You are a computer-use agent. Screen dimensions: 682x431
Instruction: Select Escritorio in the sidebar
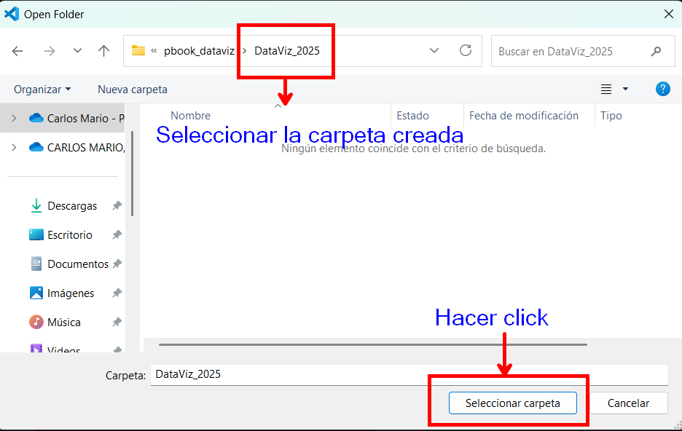tap(61, 234)
